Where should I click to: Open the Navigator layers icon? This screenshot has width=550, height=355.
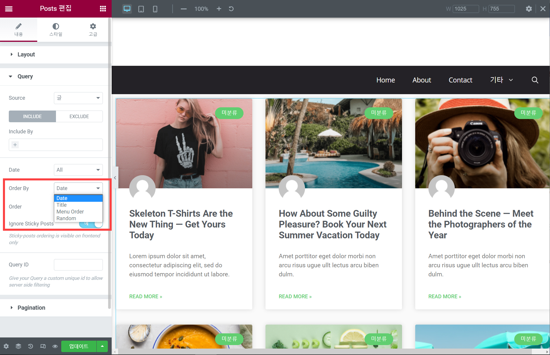[x=18, y=346]
